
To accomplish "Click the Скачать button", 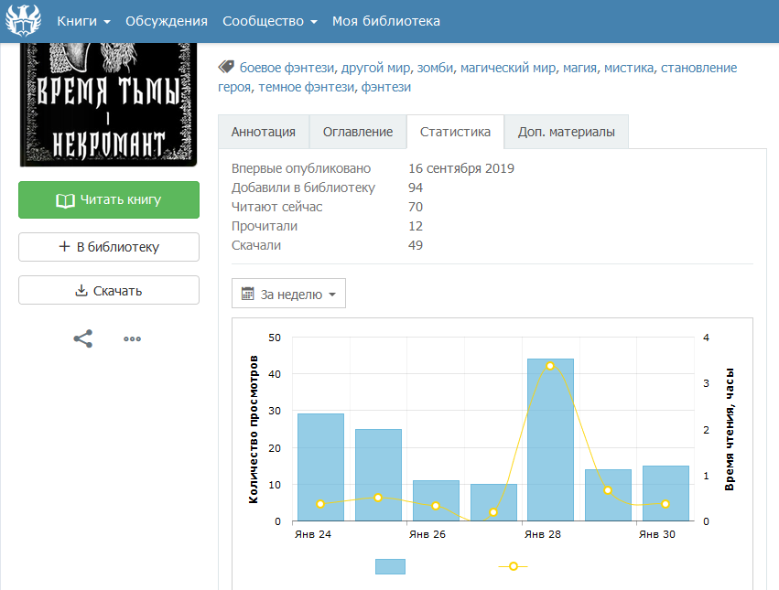I will pyautogui.click(x=109, y=291).
